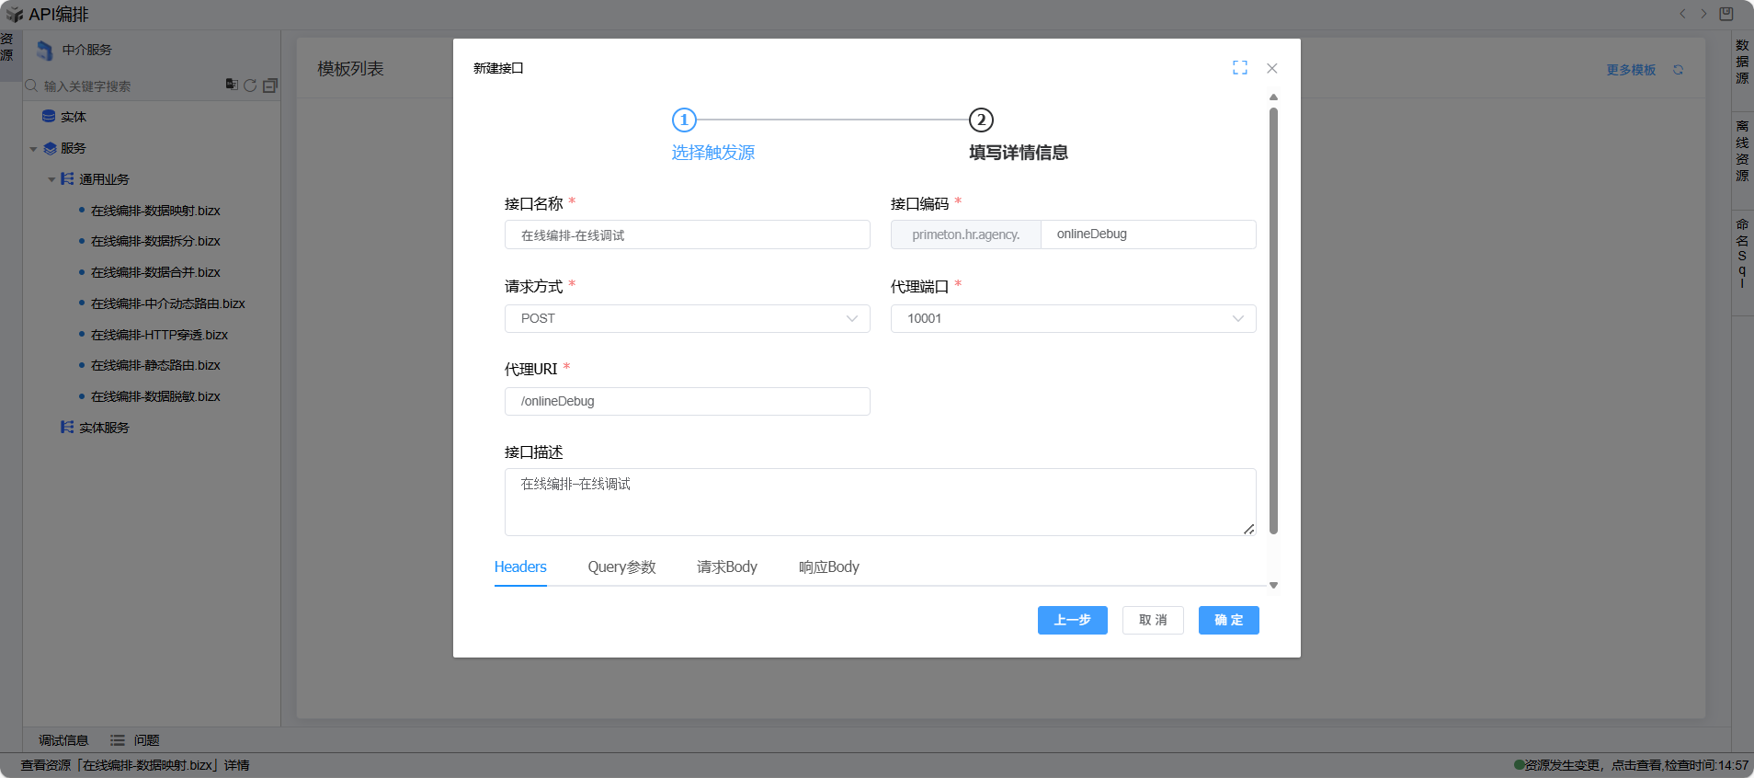This screenshot has height=778, width=1754.
Task: Click the translate icon in the resource tree toolbar
Action: [232, 85]
